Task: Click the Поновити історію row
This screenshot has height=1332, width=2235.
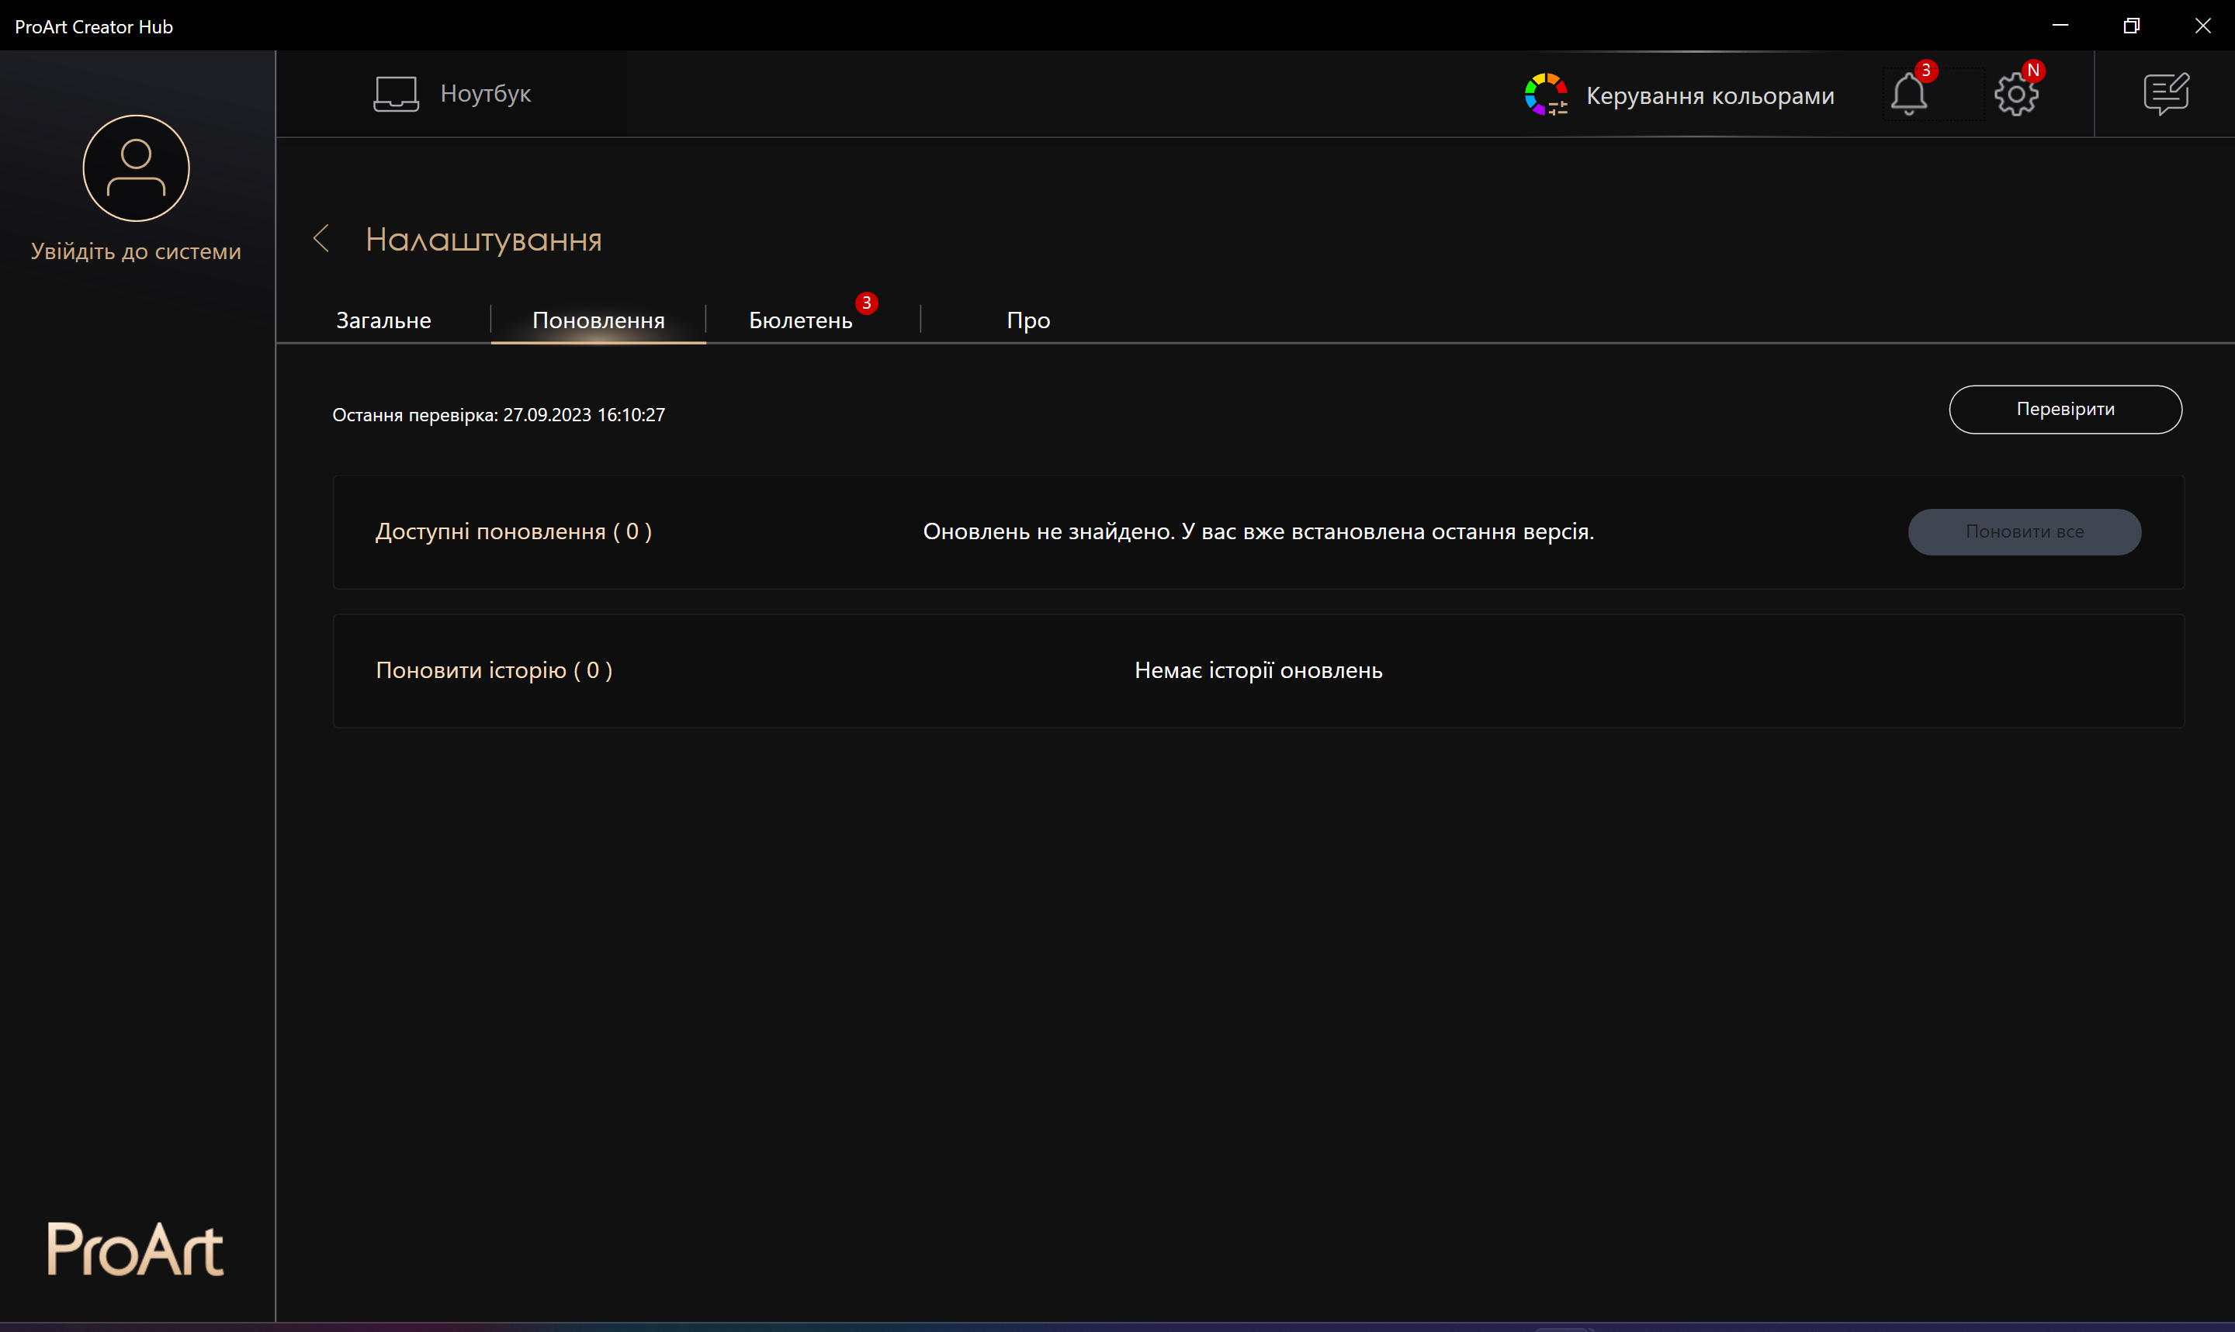Action: (494, 670)
